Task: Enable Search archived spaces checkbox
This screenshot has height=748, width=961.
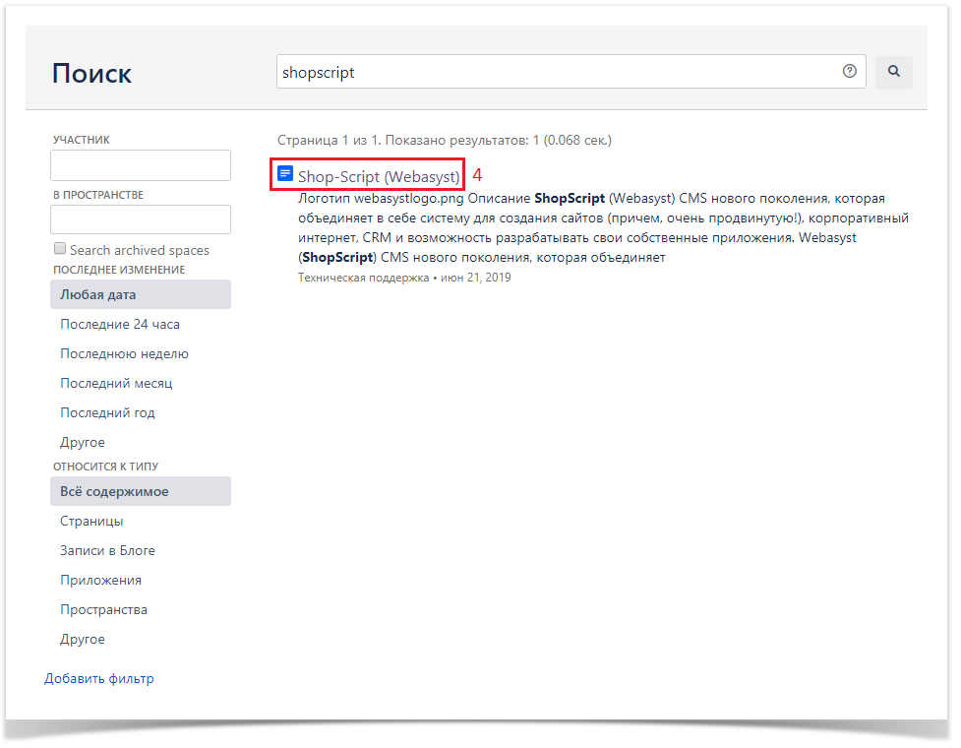Action: [x=61, y=249]
